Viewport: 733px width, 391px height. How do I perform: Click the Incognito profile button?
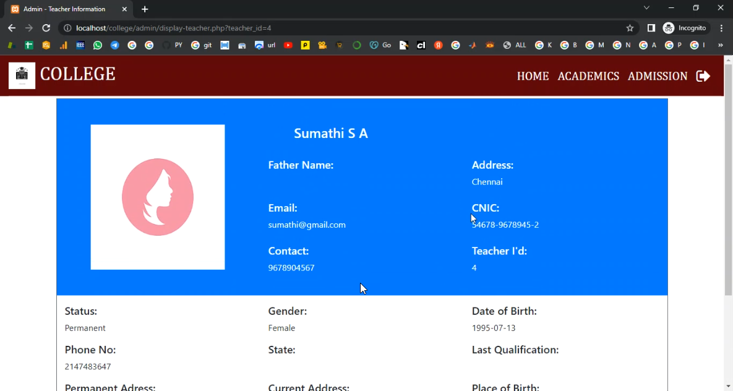(x=685, y=28)
